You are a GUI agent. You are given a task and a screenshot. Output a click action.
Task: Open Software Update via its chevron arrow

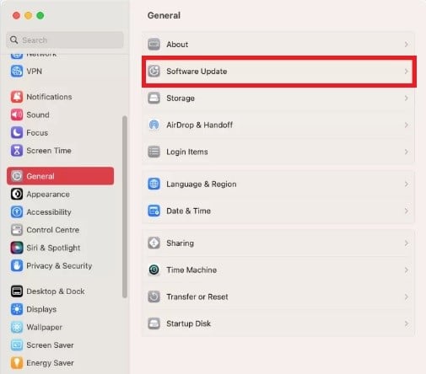pos(407,72)
